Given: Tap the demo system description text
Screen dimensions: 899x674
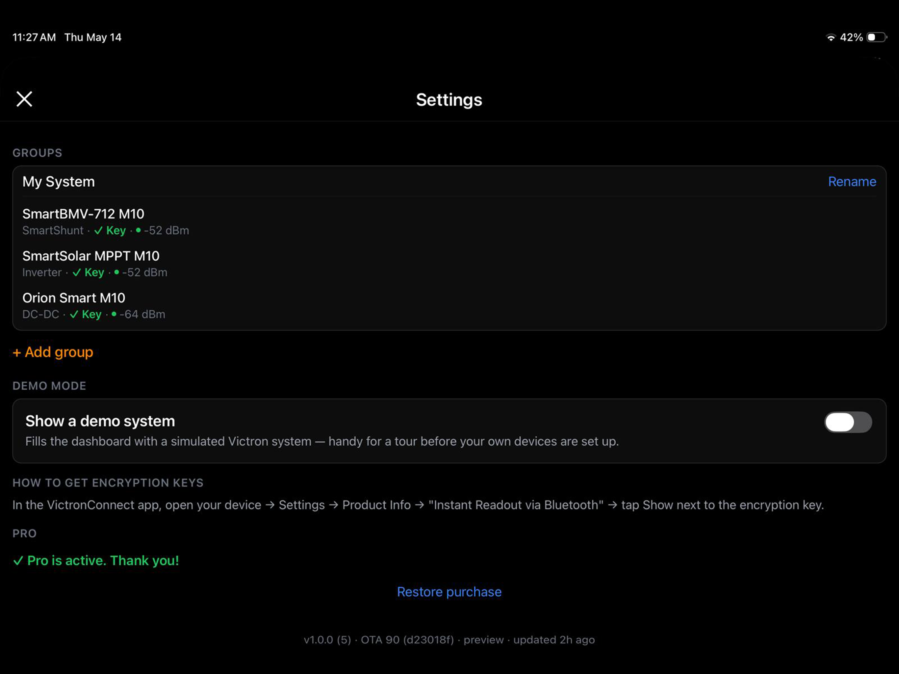Looking at the screenshot, I should [322, 441].
